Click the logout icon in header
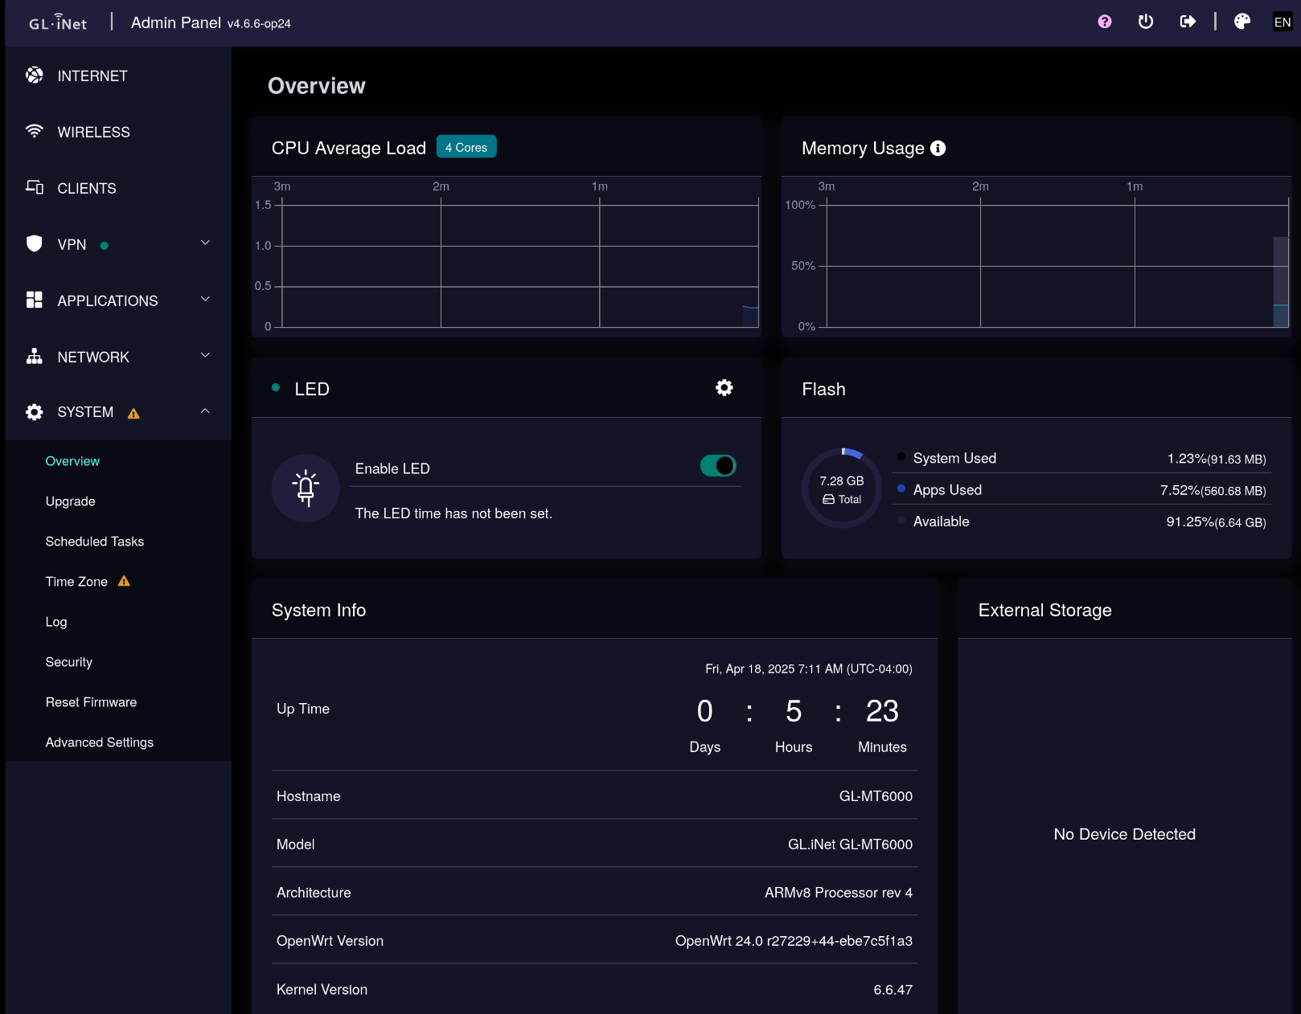The width and height of the screenshot is (1301, 1014). click(x=1188, y=22)
